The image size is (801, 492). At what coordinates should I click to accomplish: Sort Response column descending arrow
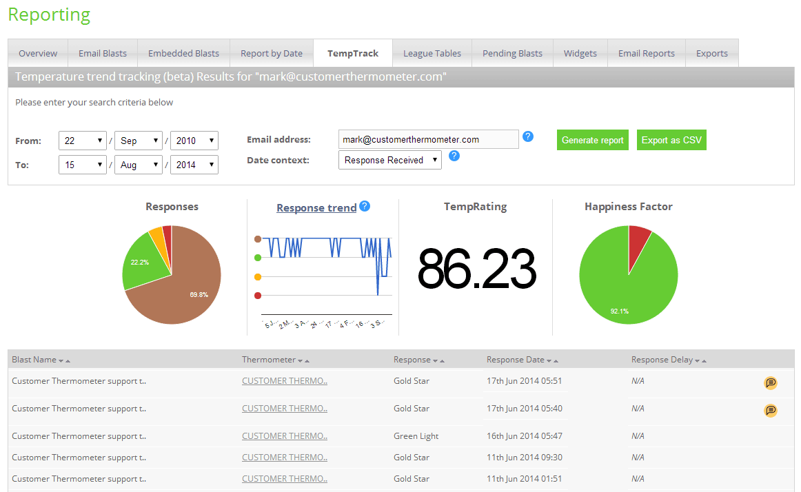(x=435, y=360)
